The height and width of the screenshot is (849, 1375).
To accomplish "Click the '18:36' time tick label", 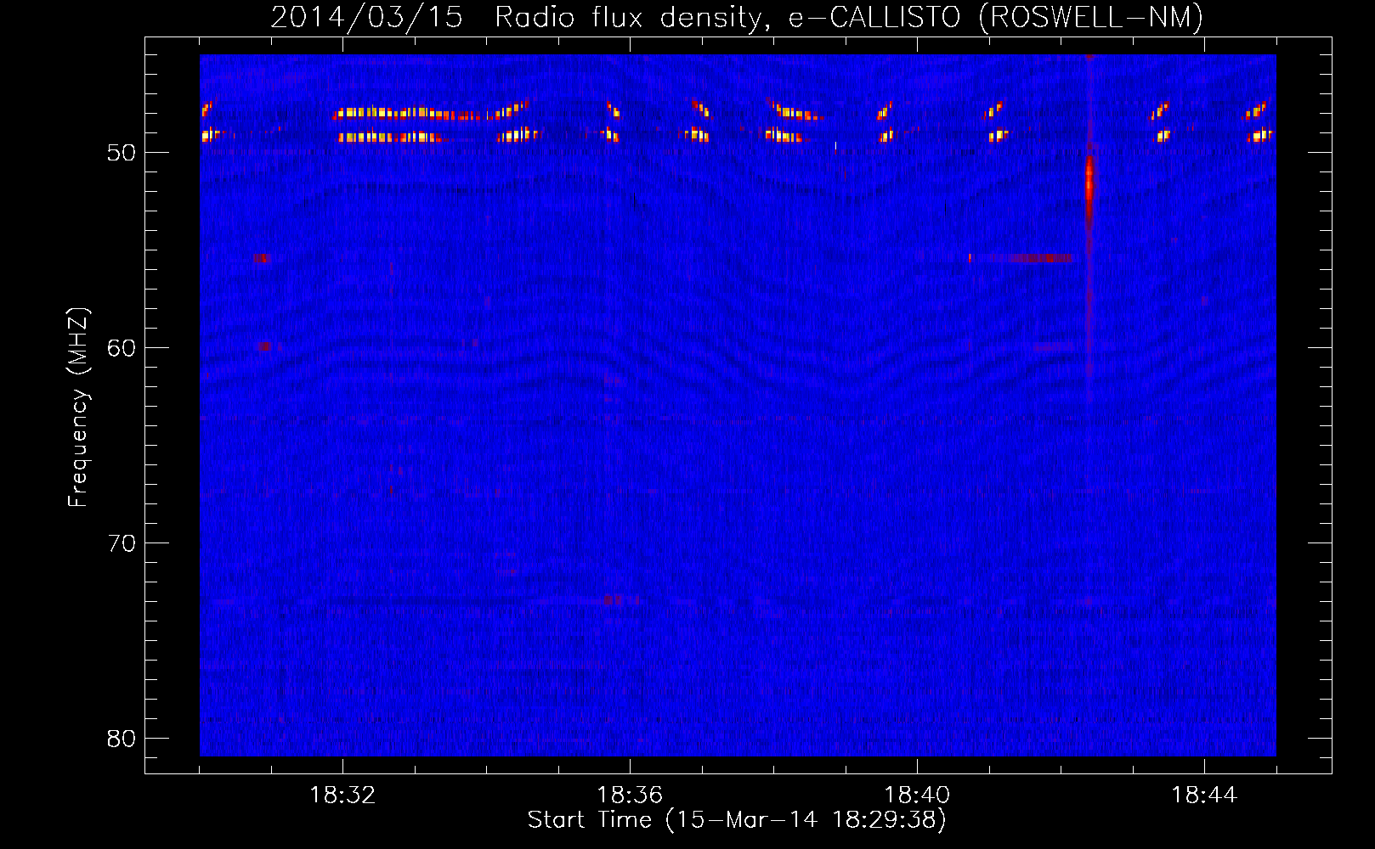I will click(x=630, y=796).
